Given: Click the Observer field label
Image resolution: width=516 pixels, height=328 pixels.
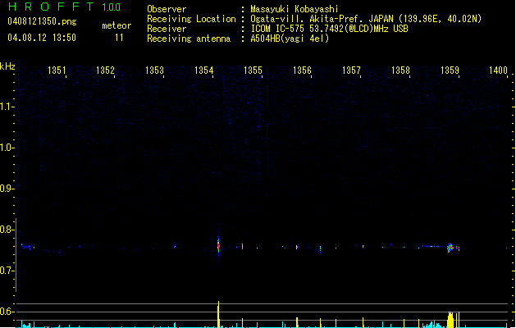Looking at the screenshot, I should pyautogui.click(x=167, y=9).
